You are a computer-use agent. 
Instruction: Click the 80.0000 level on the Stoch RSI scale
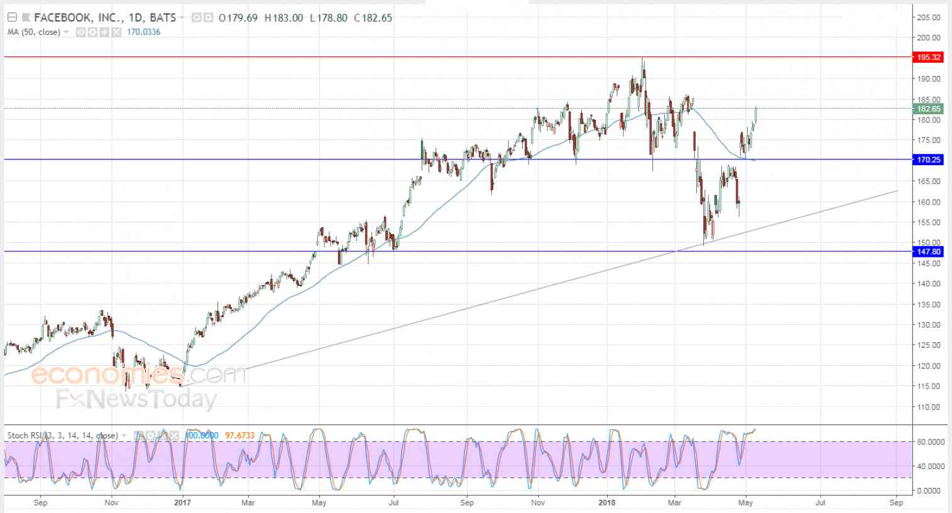pyautogui.click(x=931, y=441)
